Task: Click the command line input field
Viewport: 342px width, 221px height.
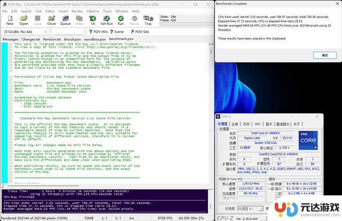Action: point(68,32)
